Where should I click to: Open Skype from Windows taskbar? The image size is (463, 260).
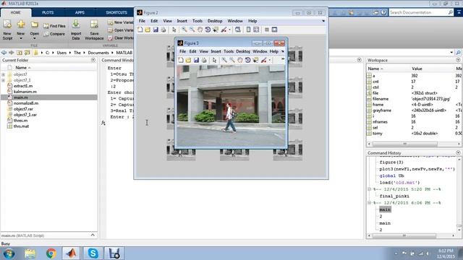[x=93, y=253]
